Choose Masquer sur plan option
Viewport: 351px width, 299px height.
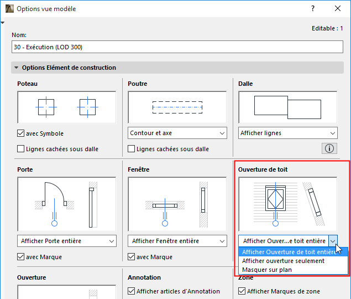coord(267,270)
